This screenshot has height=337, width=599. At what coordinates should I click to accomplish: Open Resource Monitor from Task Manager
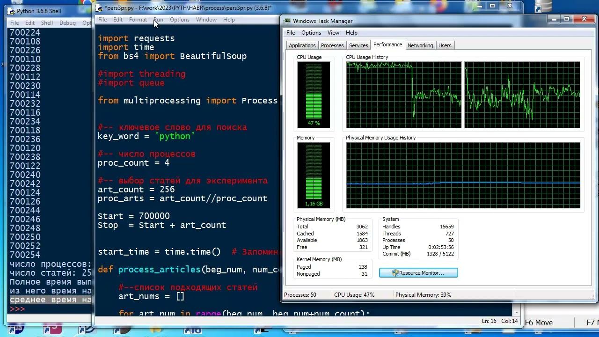(418, 273)
